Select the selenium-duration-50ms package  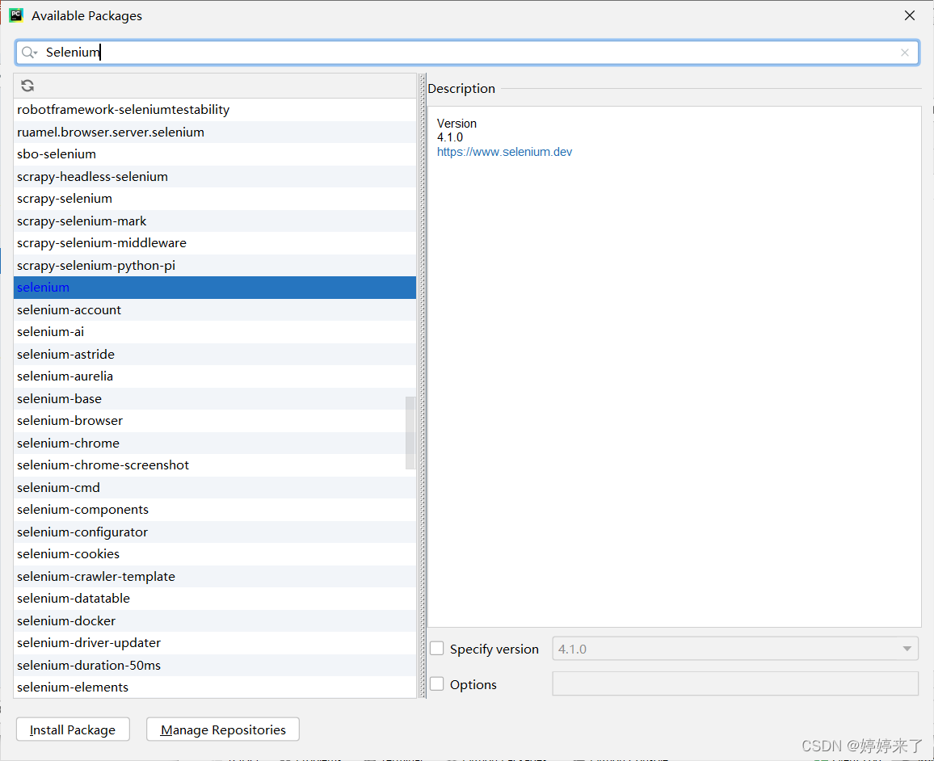click(214, 665)
